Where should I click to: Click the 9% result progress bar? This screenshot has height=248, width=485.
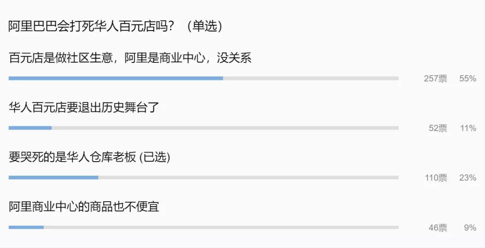pos(203,227)
